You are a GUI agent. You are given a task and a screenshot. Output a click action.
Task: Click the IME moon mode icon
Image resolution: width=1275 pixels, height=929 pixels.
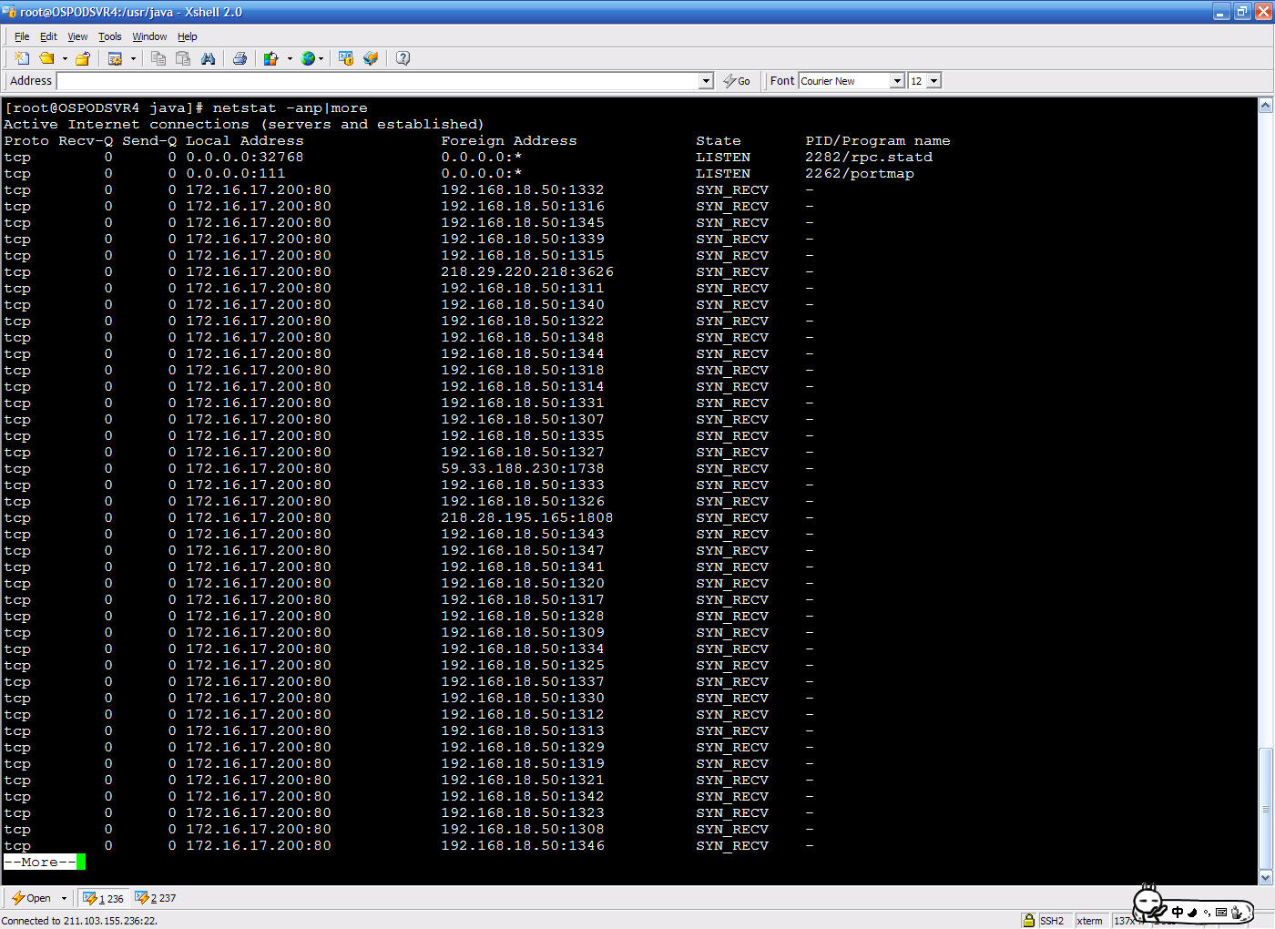1192,912
